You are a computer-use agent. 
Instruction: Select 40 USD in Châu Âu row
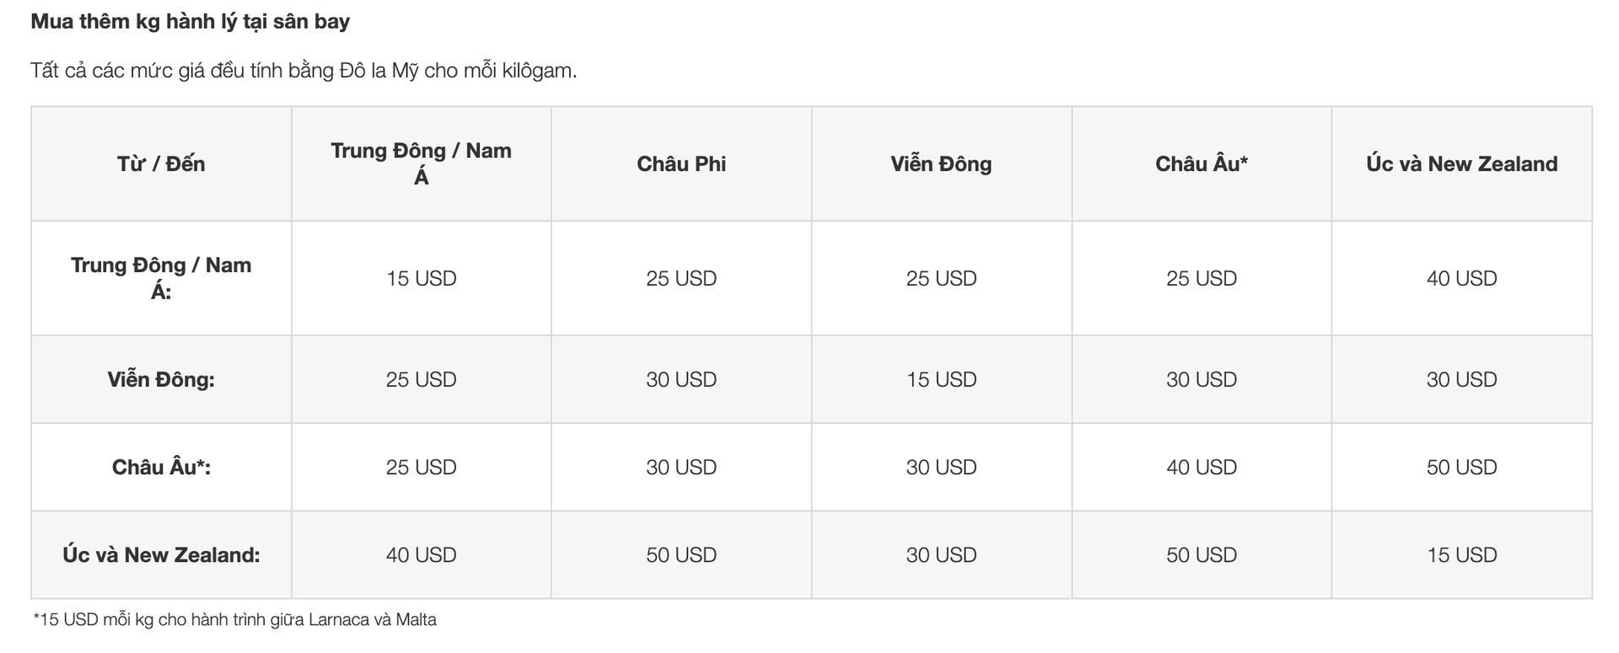[1202, 467]
